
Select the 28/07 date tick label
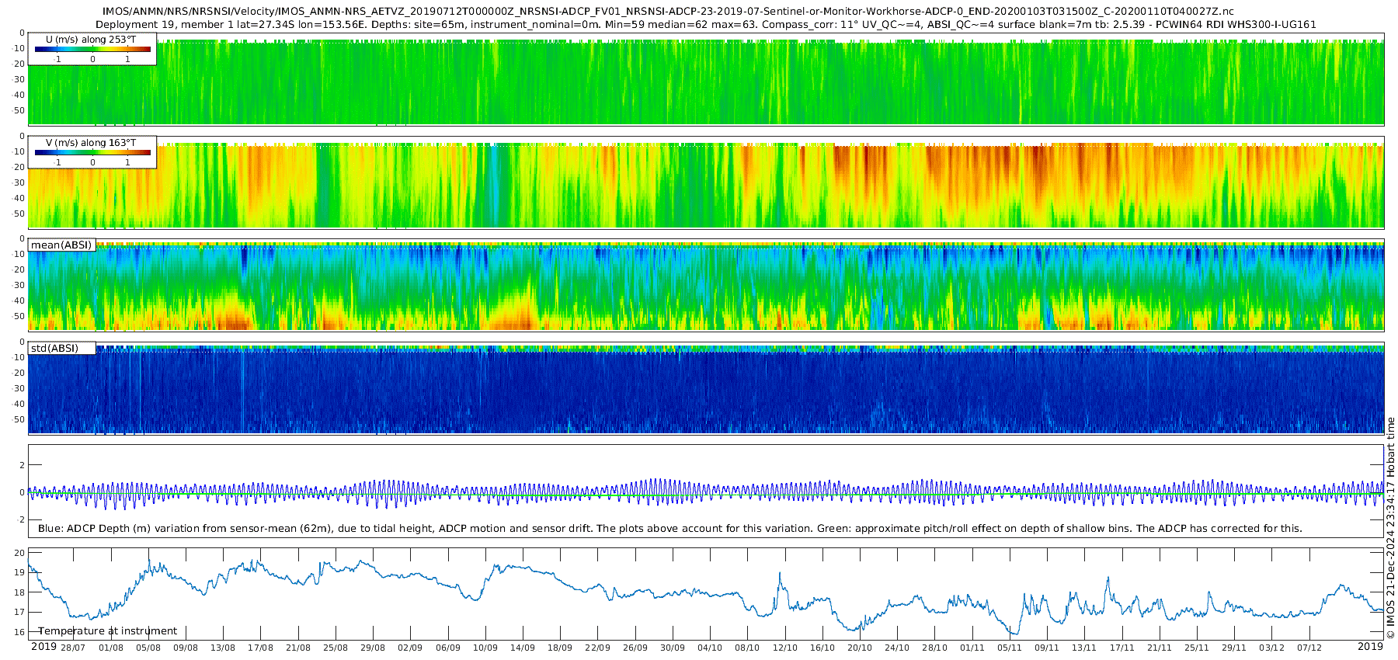click(73, 648)
